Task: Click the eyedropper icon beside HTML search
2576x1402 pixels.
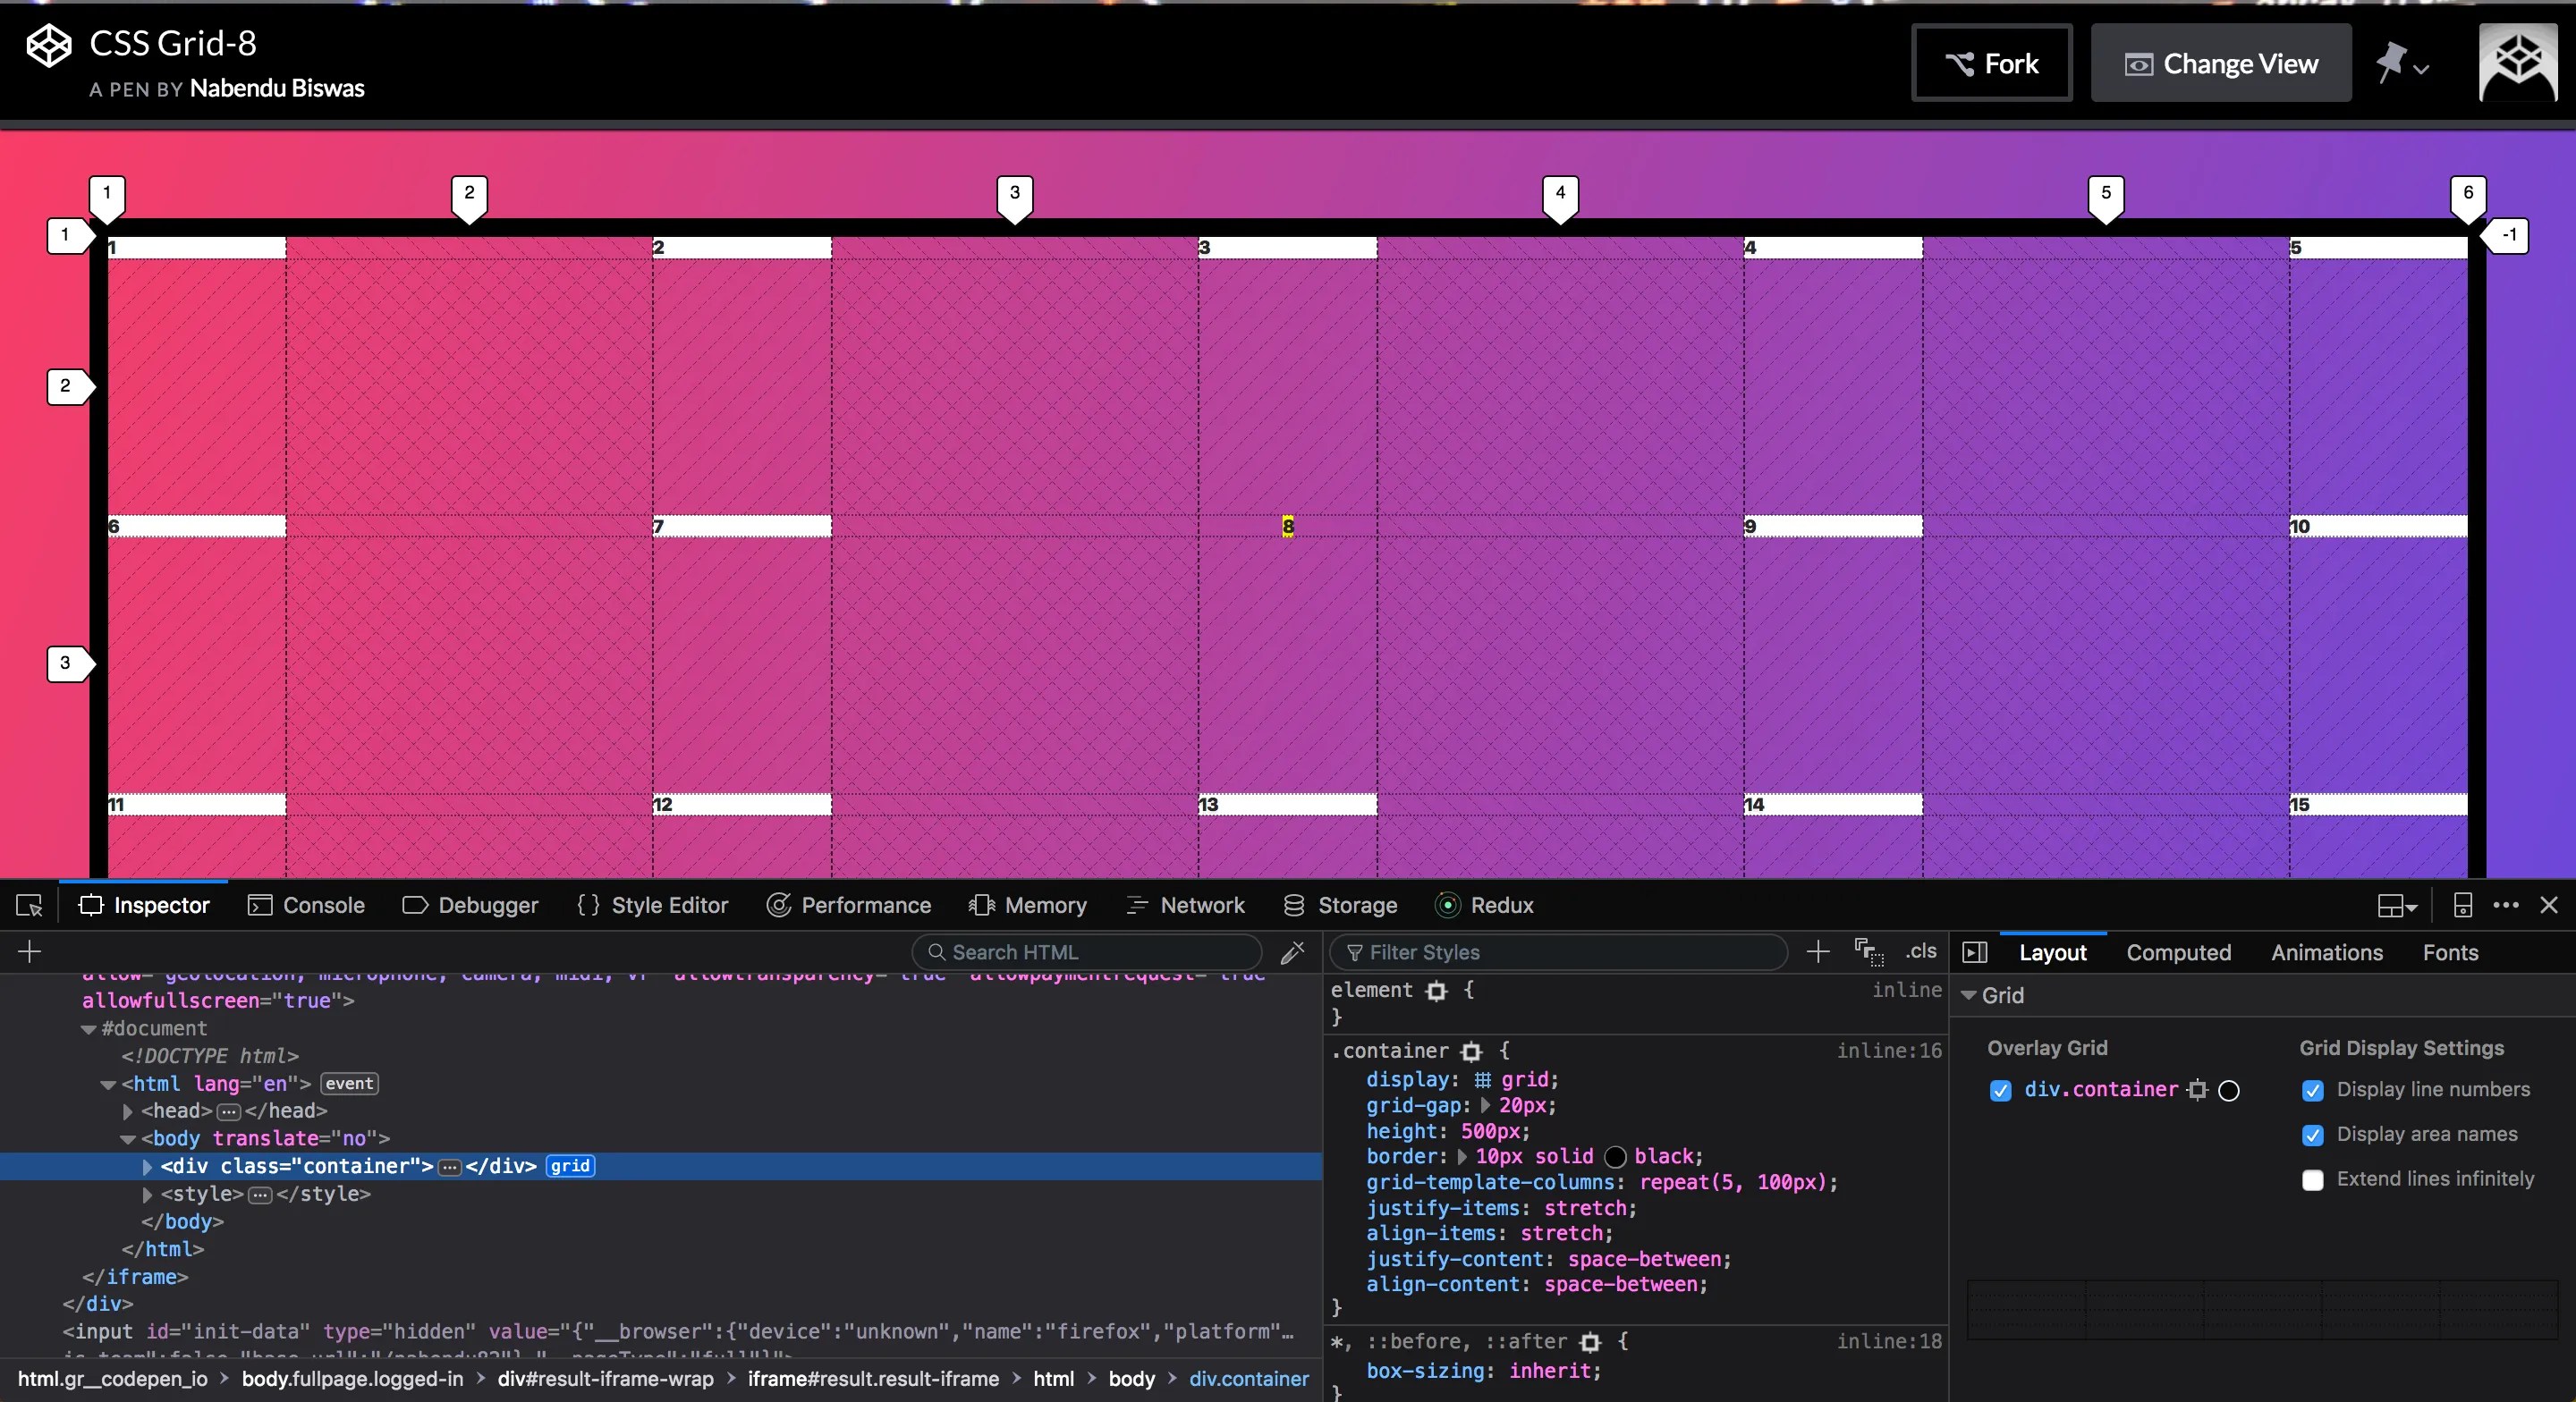Action: pos(1292,952)
